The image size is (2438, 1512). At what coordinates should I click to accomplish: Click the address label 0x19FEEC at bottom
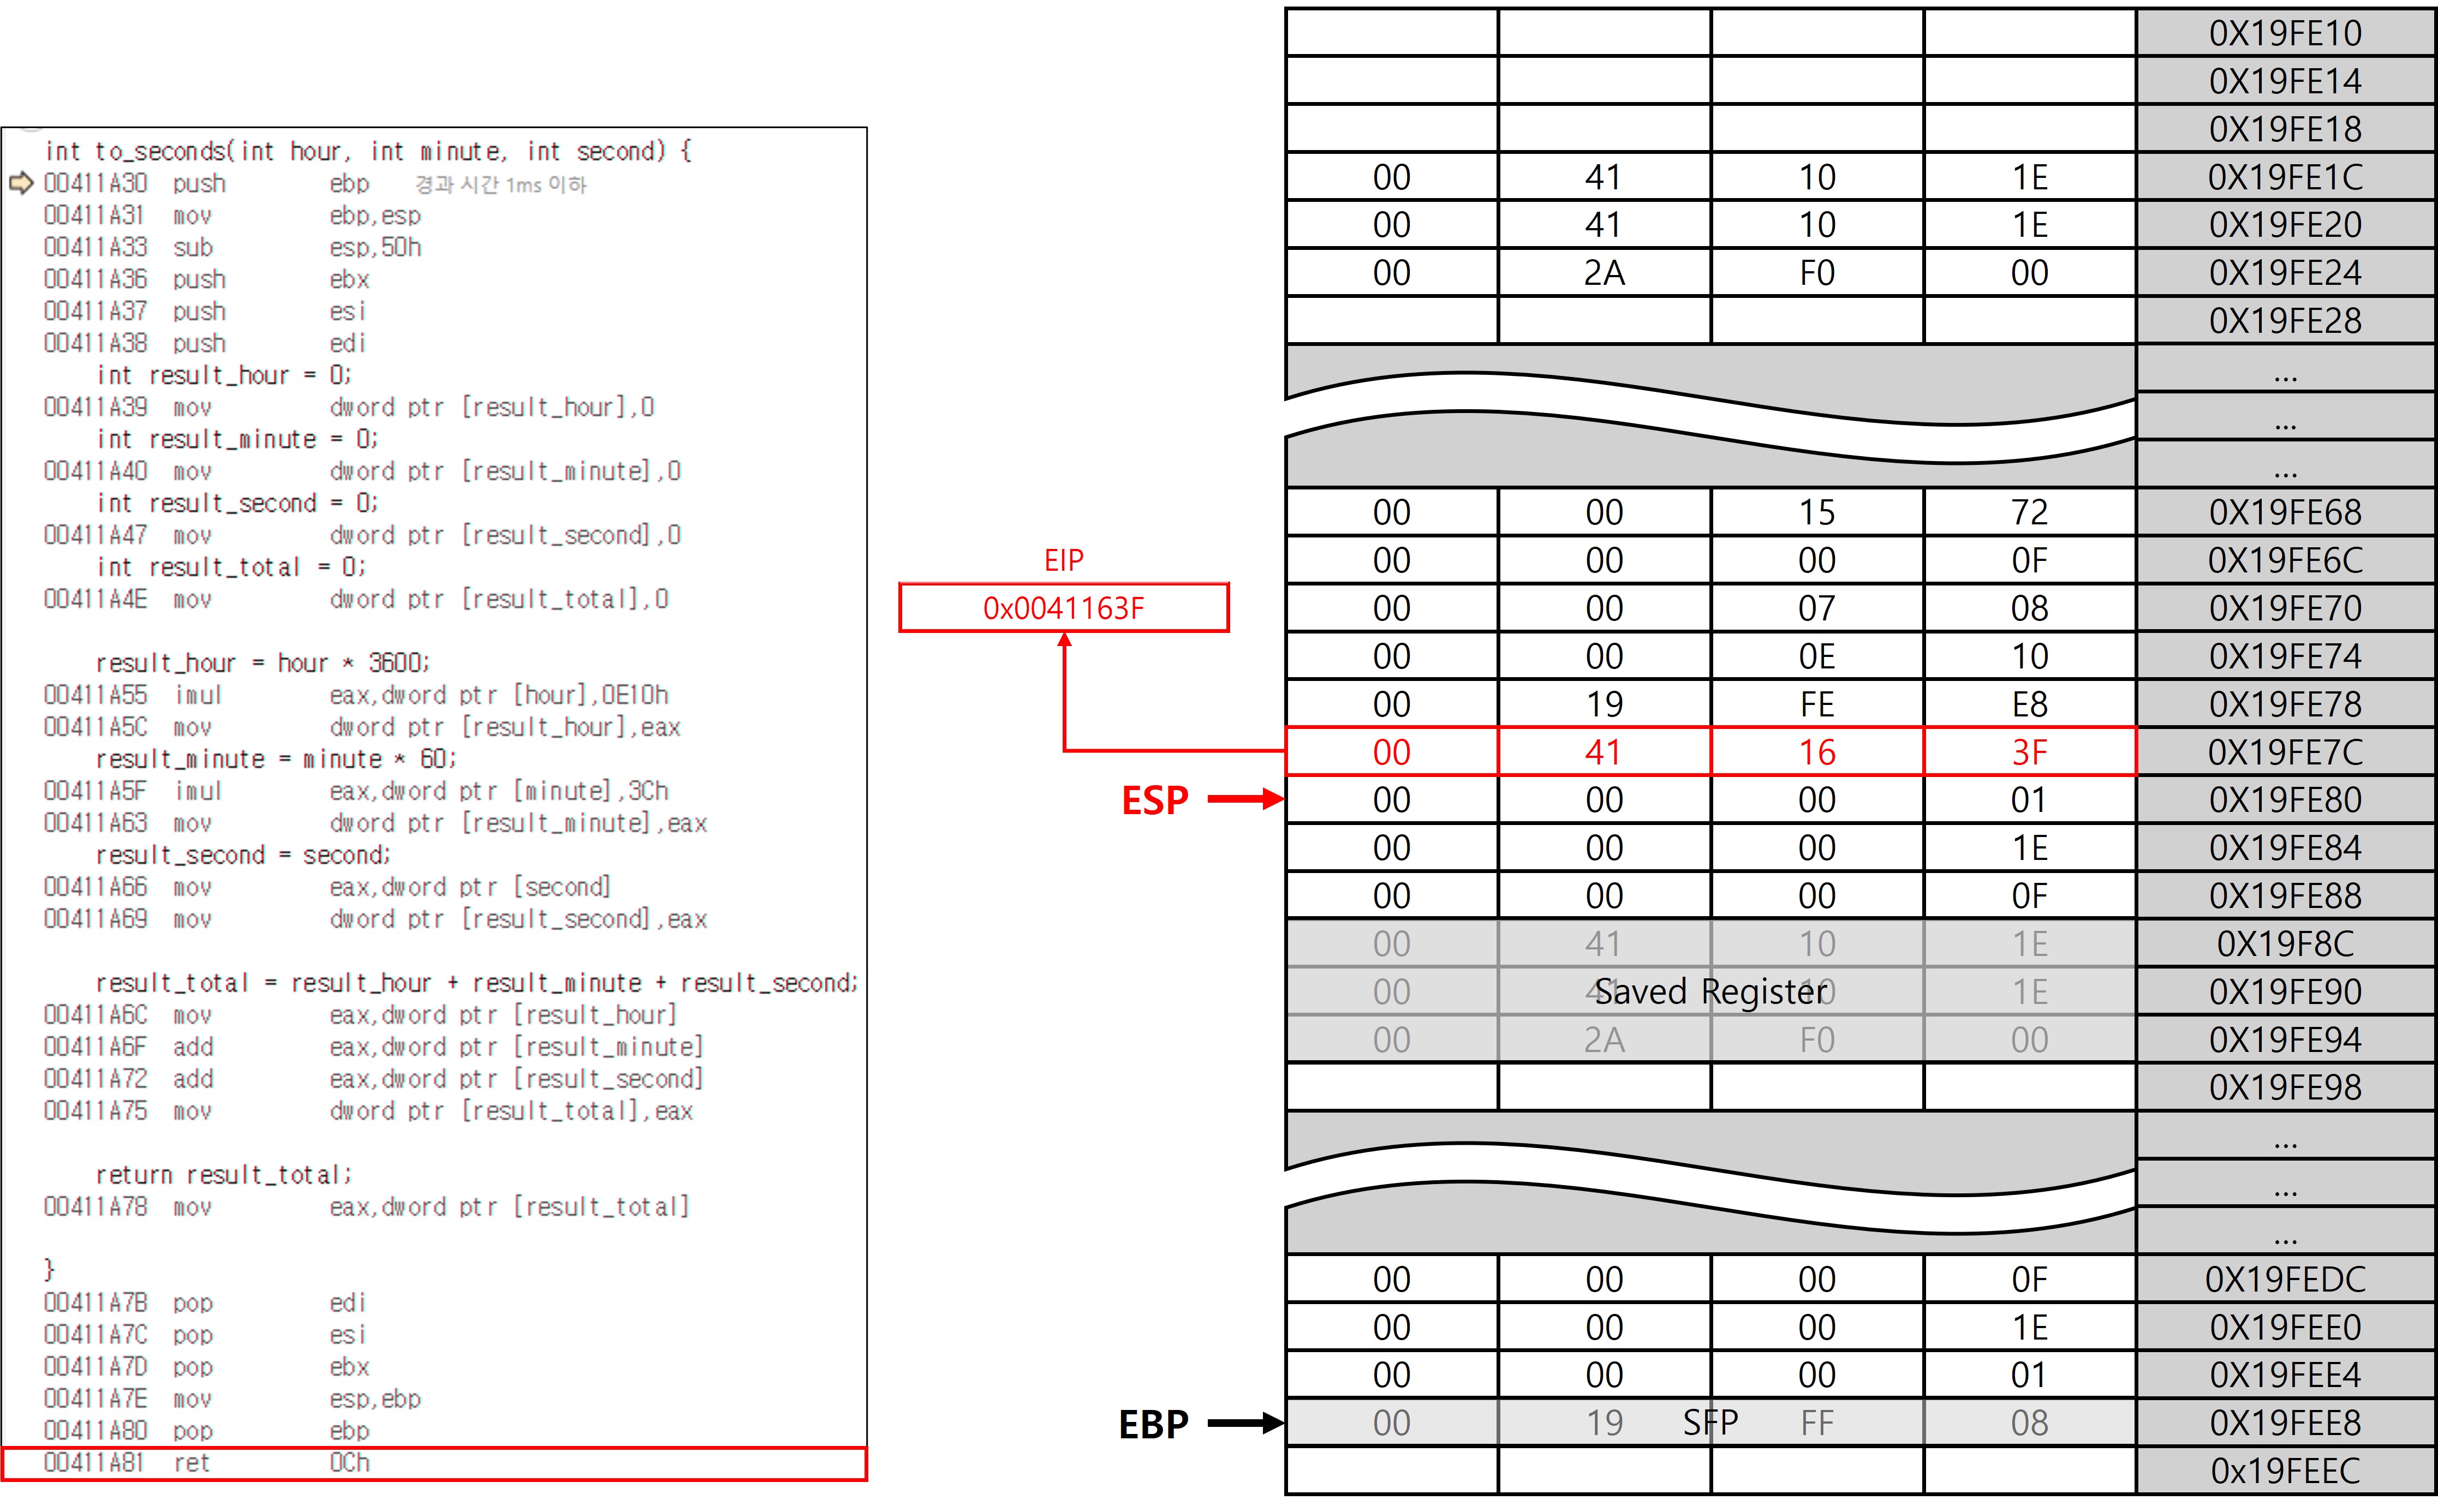click(2284, 1471)
